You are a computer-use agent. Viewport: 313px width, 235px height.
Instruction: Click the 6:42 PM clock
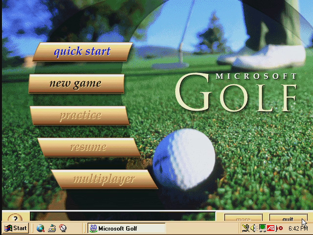(298, 228)
